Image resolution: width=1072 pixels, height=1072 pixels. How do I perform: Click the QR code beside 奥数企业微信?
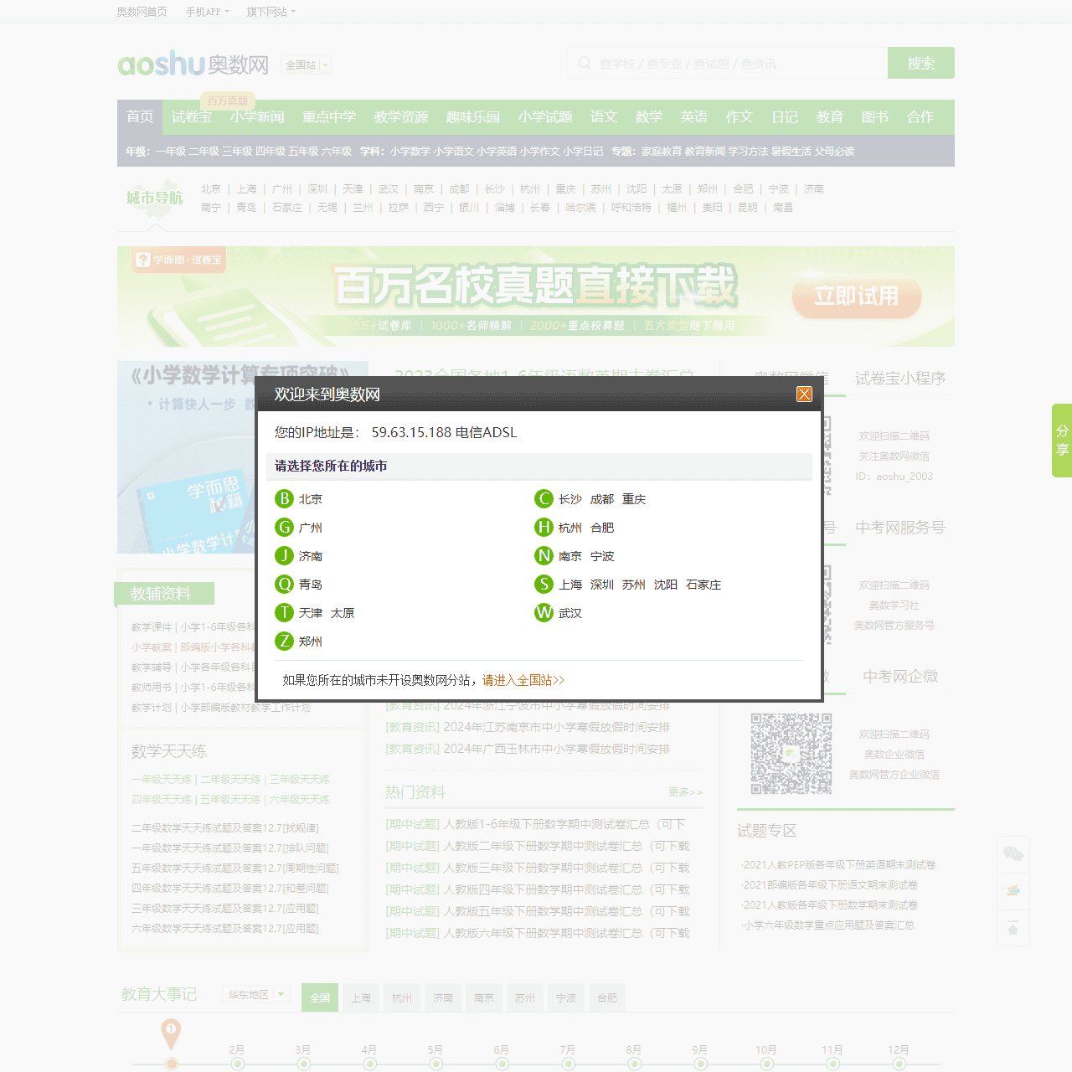[791, 754]
